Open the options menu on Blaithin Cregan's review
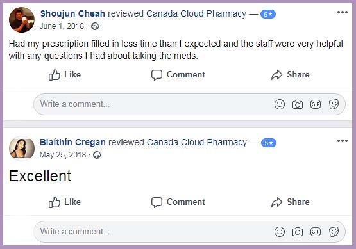The width and height of the screenshot is (356, 249). [343, 141]
